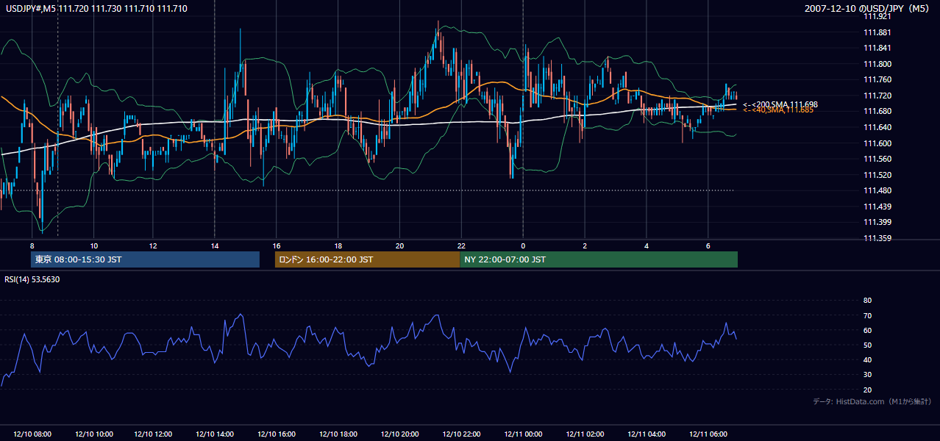
Task: Click the London 16:00-22:00 JST session bar
Action: (x=367, y=259)
